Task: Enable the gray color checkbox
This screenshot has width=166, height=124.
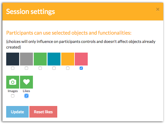Action: point(26,68)
